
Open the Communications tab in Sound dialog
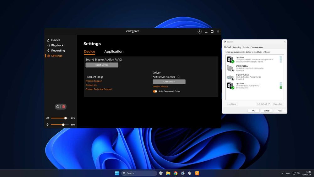(257, 47)
